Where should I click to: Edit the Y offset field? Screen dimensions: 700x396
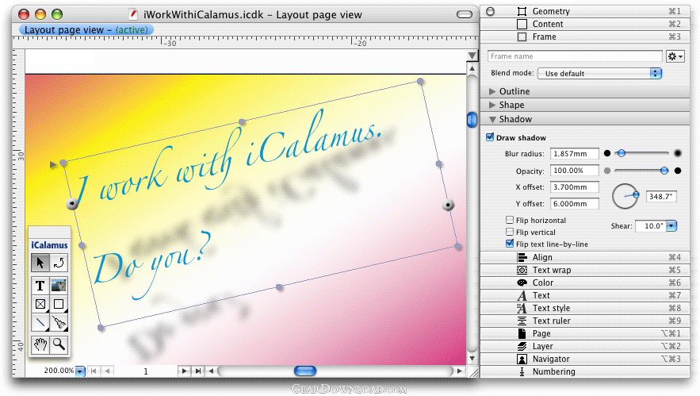pos(574,203)
